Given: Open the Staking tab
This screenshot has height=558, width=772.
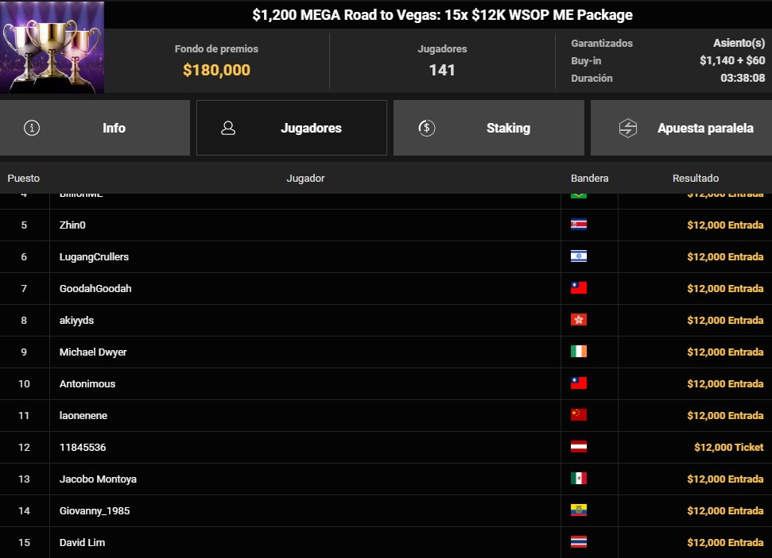Looking at the screenshot, I should [489, 128].
